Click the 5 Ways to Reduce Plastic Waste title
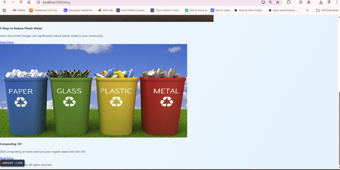Viewport: 340px width, 170px height. point(21,28)
